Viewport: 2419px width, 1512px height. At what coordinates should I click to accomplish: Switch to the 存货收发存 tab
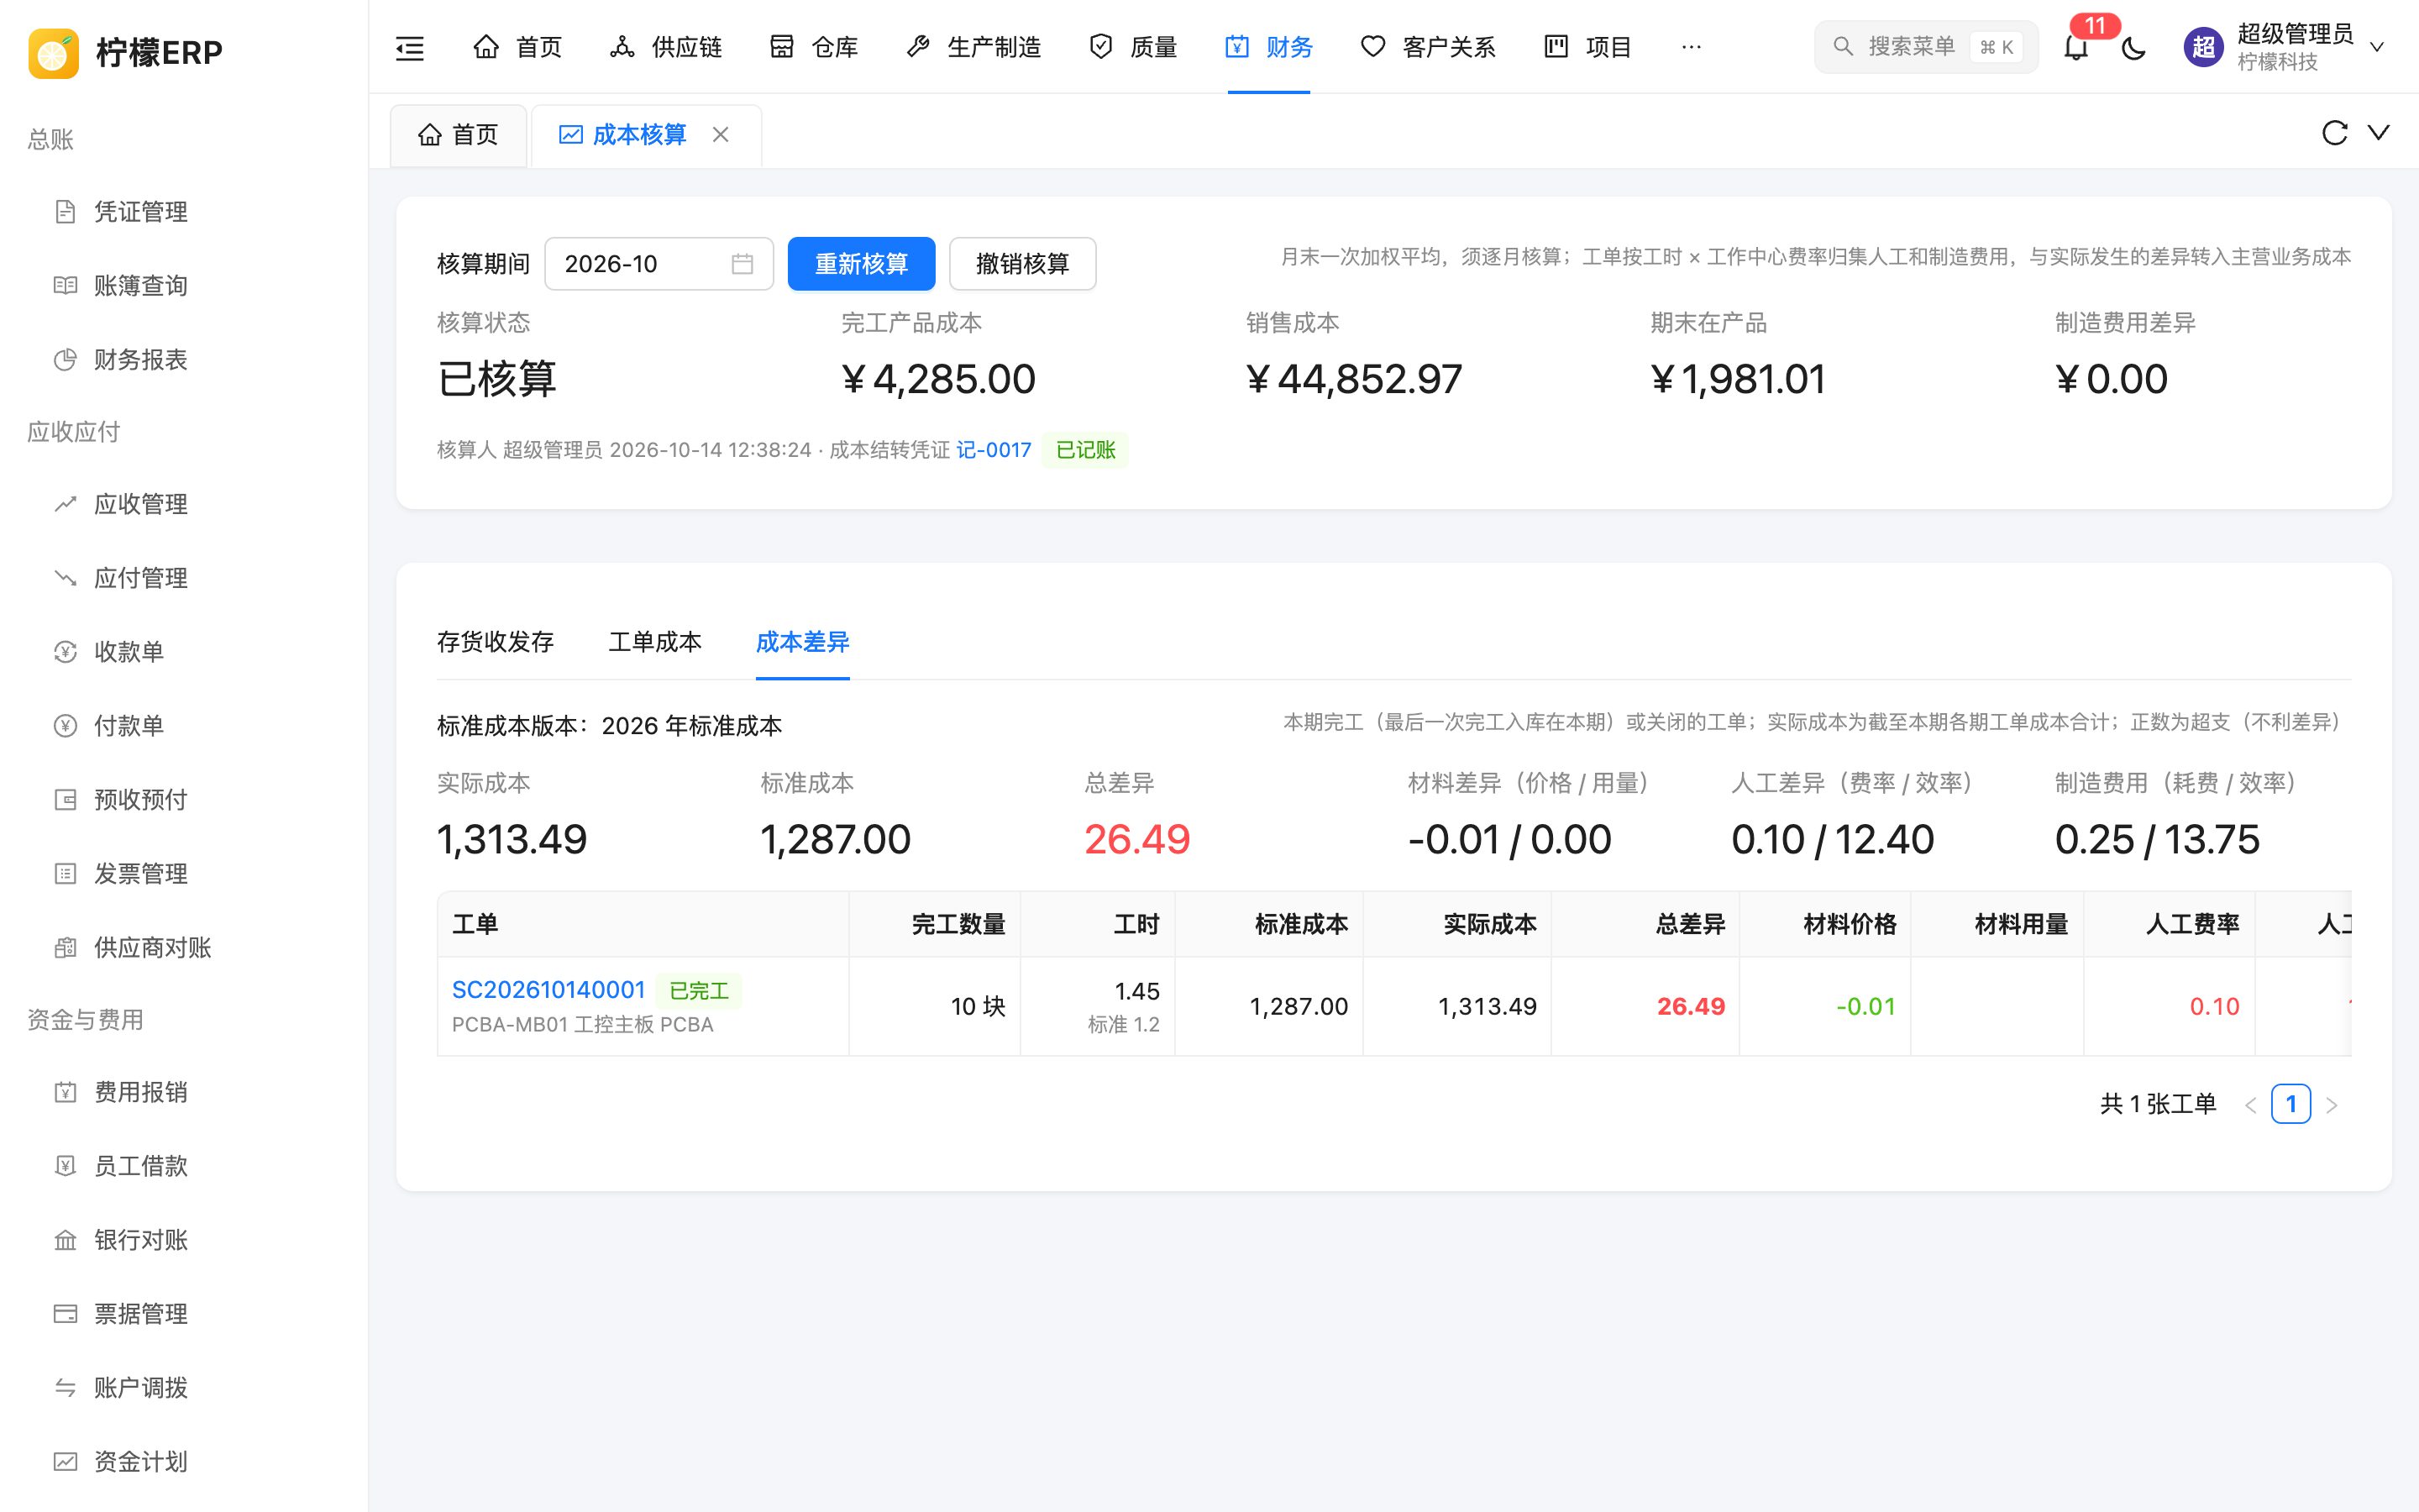495,642
